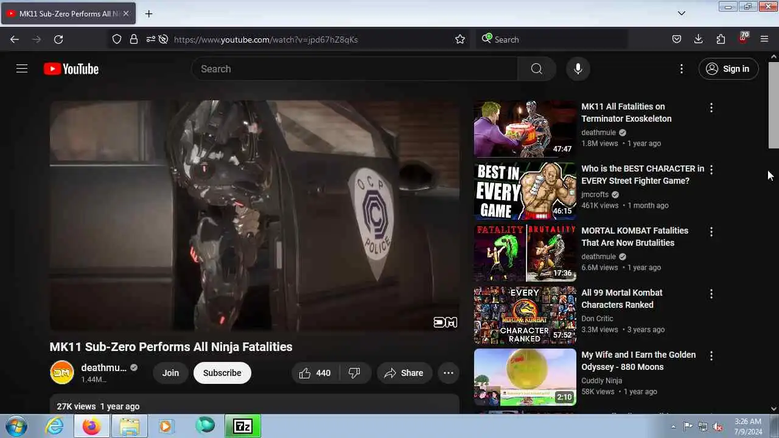Open Firefox downloads panel
Viewport: 779px width, 438px height.
coord(699,40)
